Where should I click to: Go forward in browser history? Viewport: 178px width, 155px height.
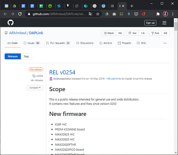click(12, 14)
